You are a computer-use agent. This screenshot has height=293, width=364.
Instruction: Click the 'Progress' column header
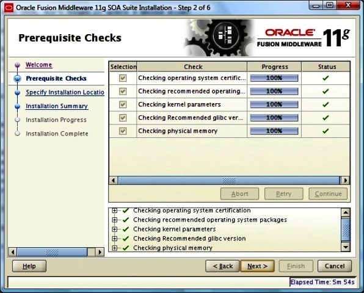tap(274, 67)
